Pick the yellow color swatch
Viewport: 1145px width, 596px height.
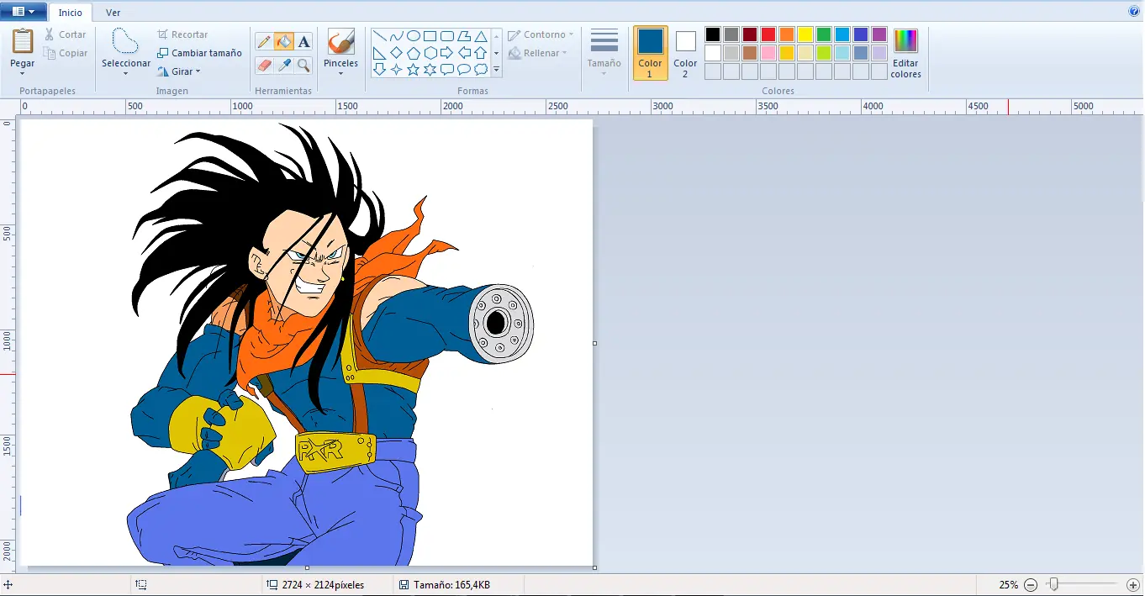805,34
